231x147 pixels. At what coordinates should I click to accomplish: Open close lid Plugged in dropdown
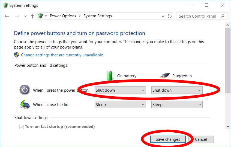click(177, 105)
